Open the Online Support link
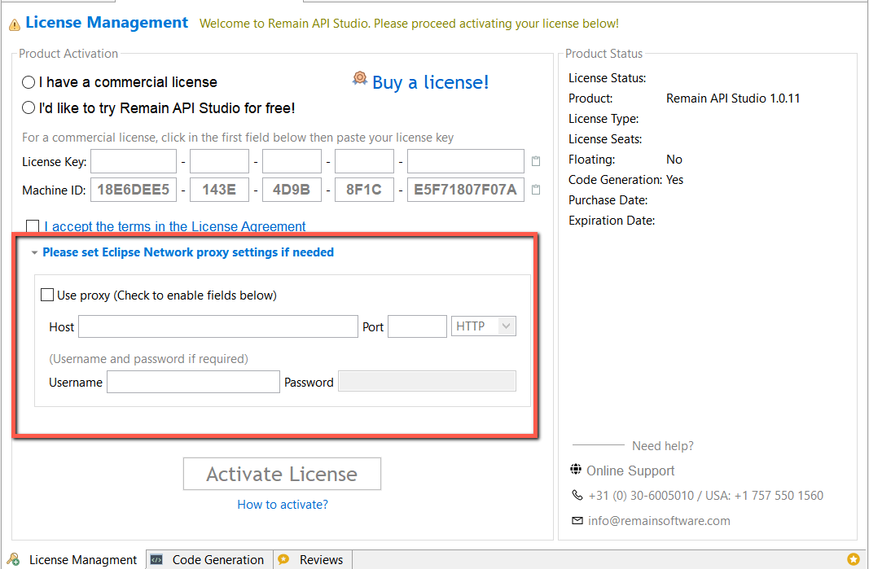The image size is (869, 569). pos(630,471)
